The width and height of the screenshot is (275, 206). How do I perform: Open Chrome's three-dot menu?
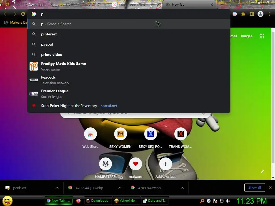point(269,14)
